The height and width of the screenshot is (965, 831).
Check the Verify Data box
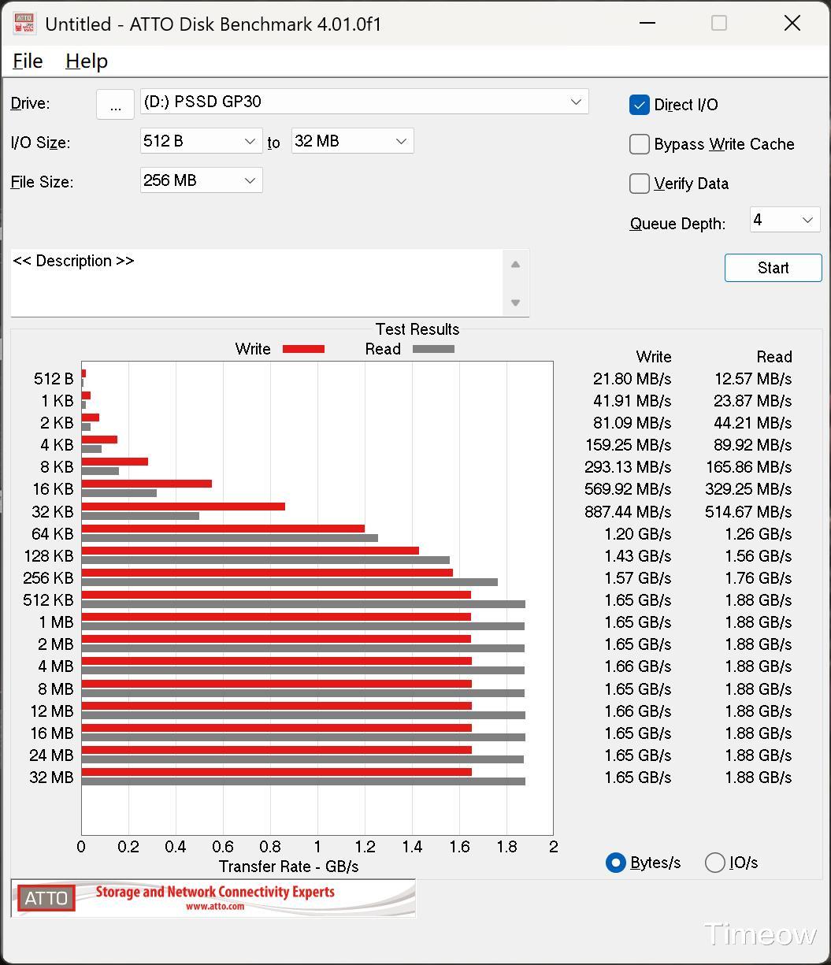pos(640,183)
